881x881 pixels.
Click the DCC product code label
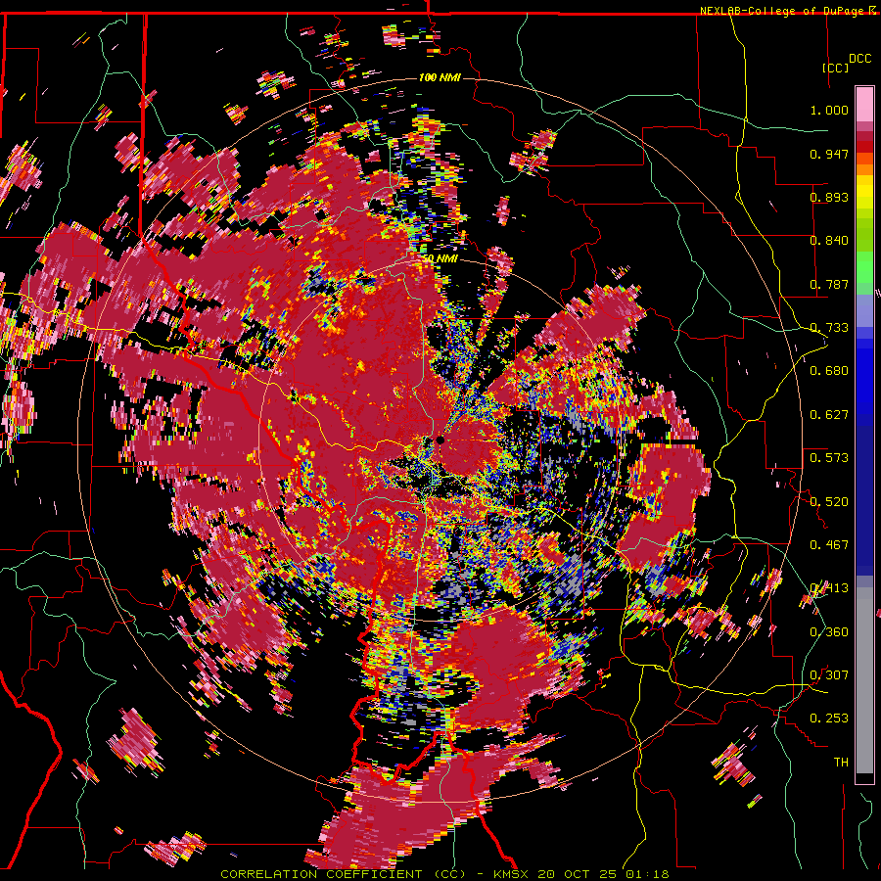[859, 59]
